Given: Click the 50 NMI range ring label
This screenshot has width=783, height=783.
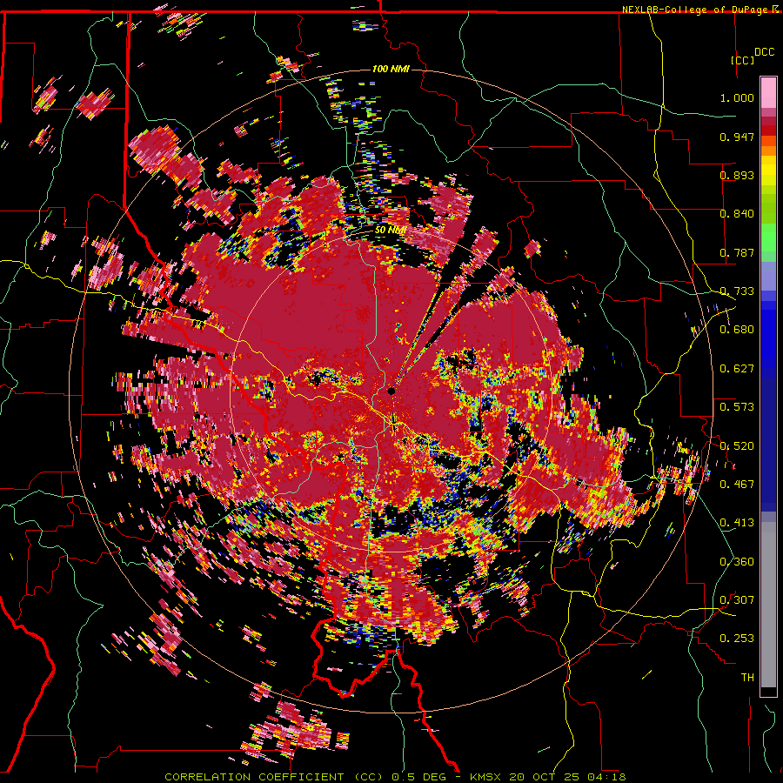Looking at the screenshot, I should pyautogui.click(x=391, y=231).
